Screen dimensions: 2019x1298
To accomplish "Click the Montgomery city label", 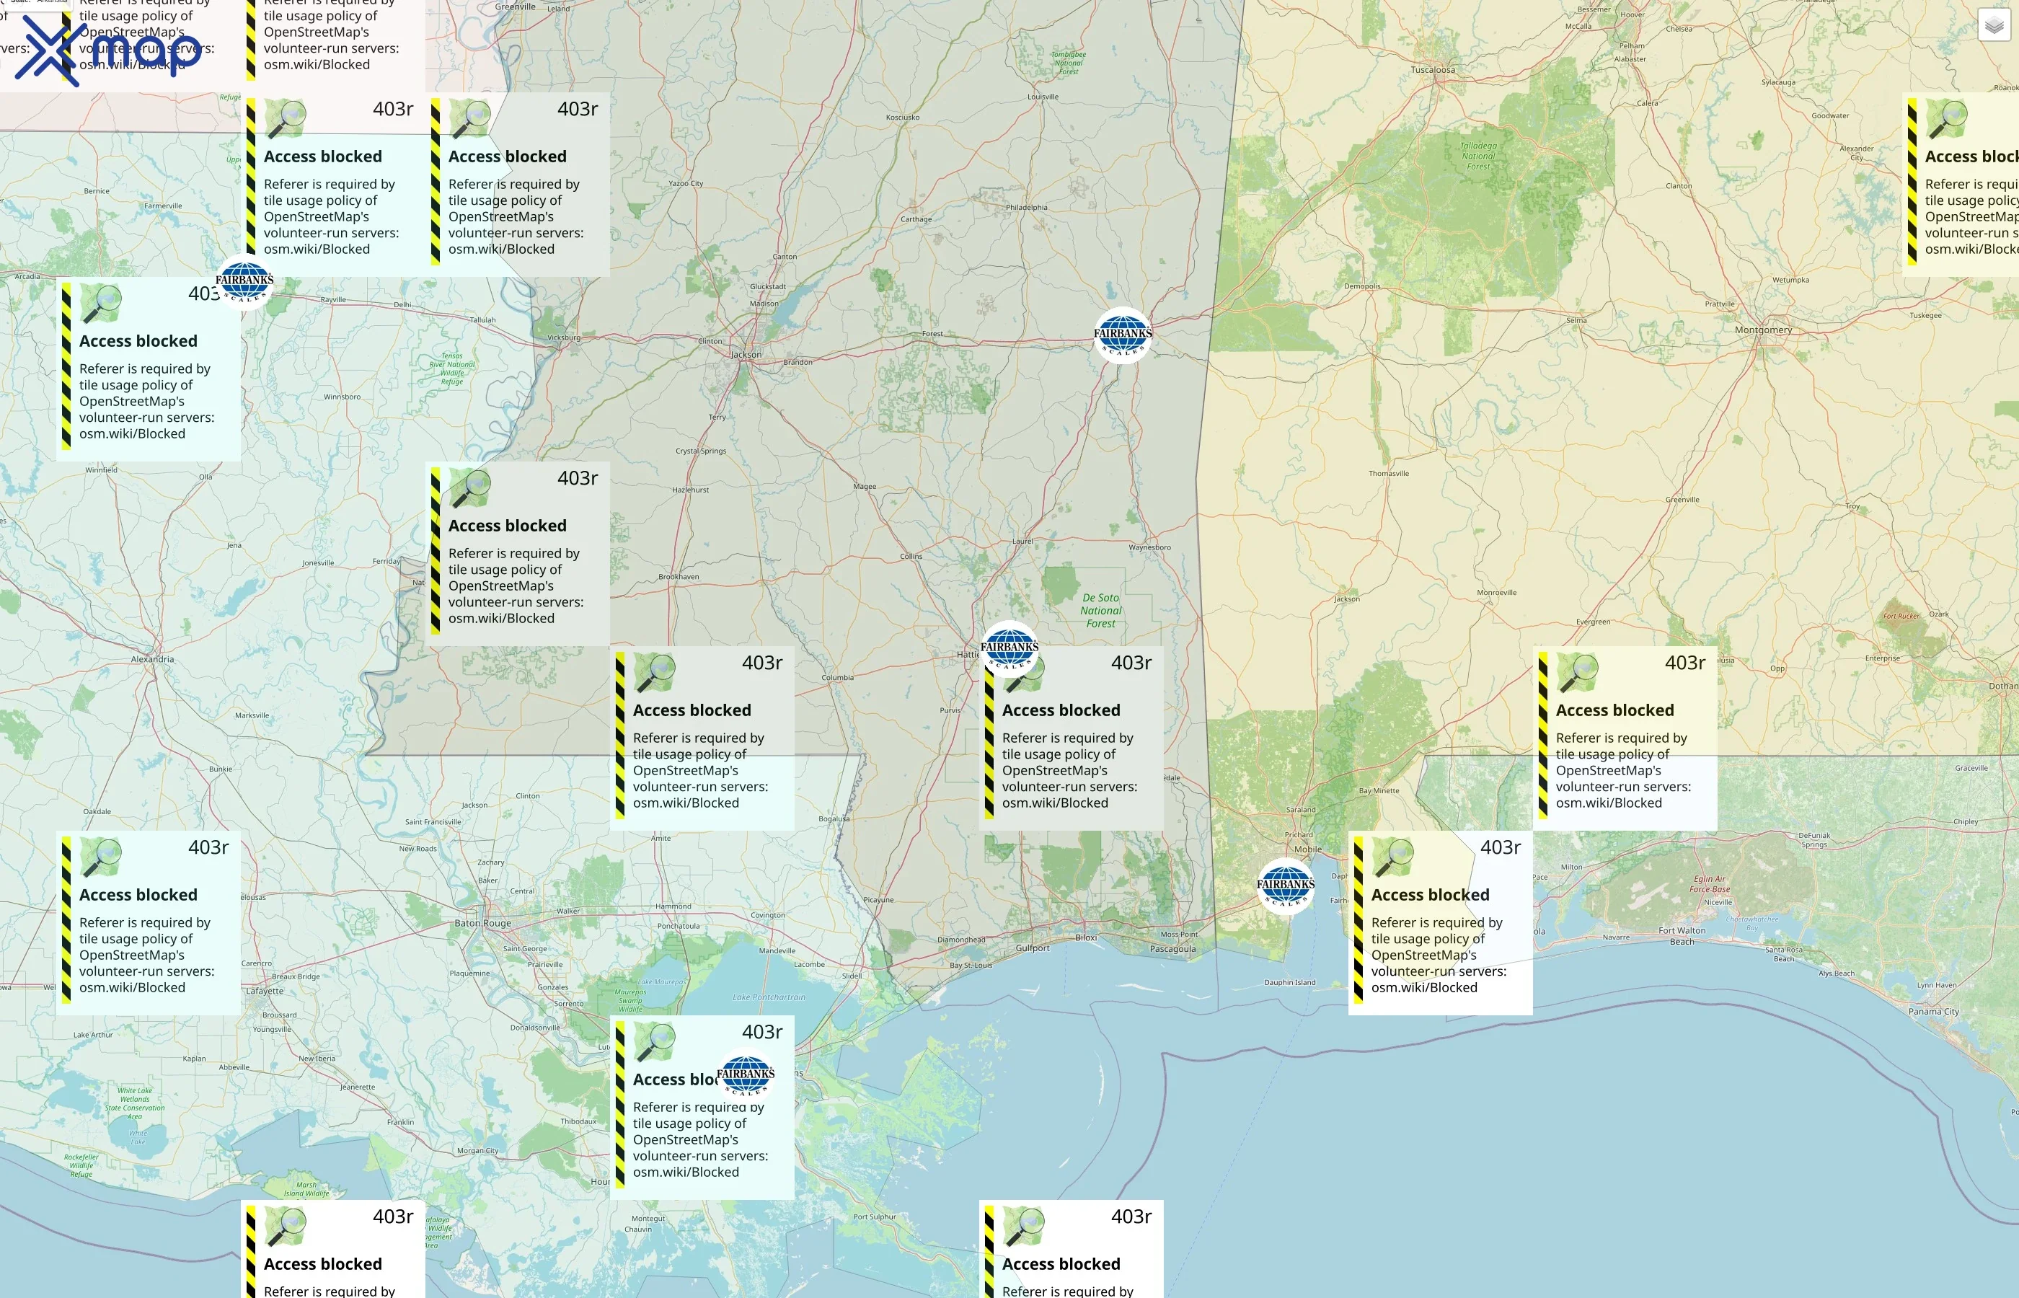I will coord(1764,330).
